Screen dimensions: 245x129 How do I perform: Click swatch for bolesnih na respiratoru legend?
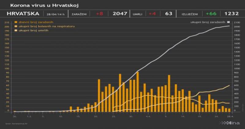pos(16,27)
